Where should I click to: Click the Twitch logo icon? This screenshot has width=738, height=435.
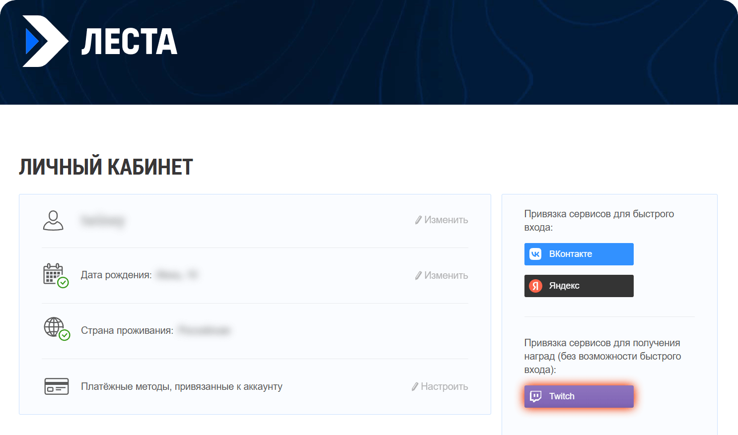(535, 396)
